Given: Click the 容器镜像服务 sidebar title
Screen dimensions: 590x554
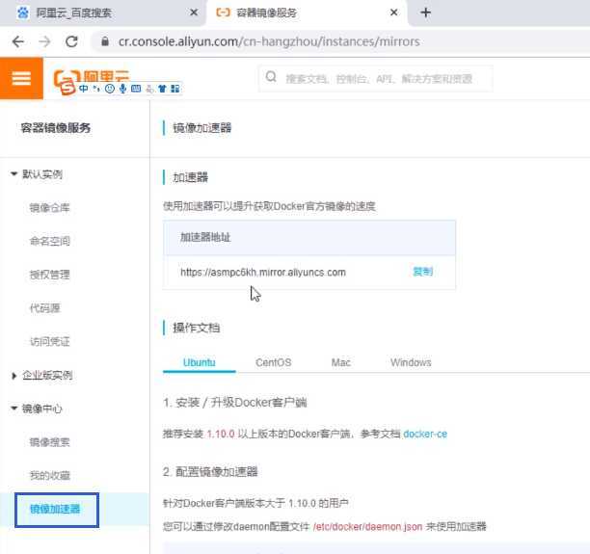Looking at the screenshot, I should click(56, 128).
